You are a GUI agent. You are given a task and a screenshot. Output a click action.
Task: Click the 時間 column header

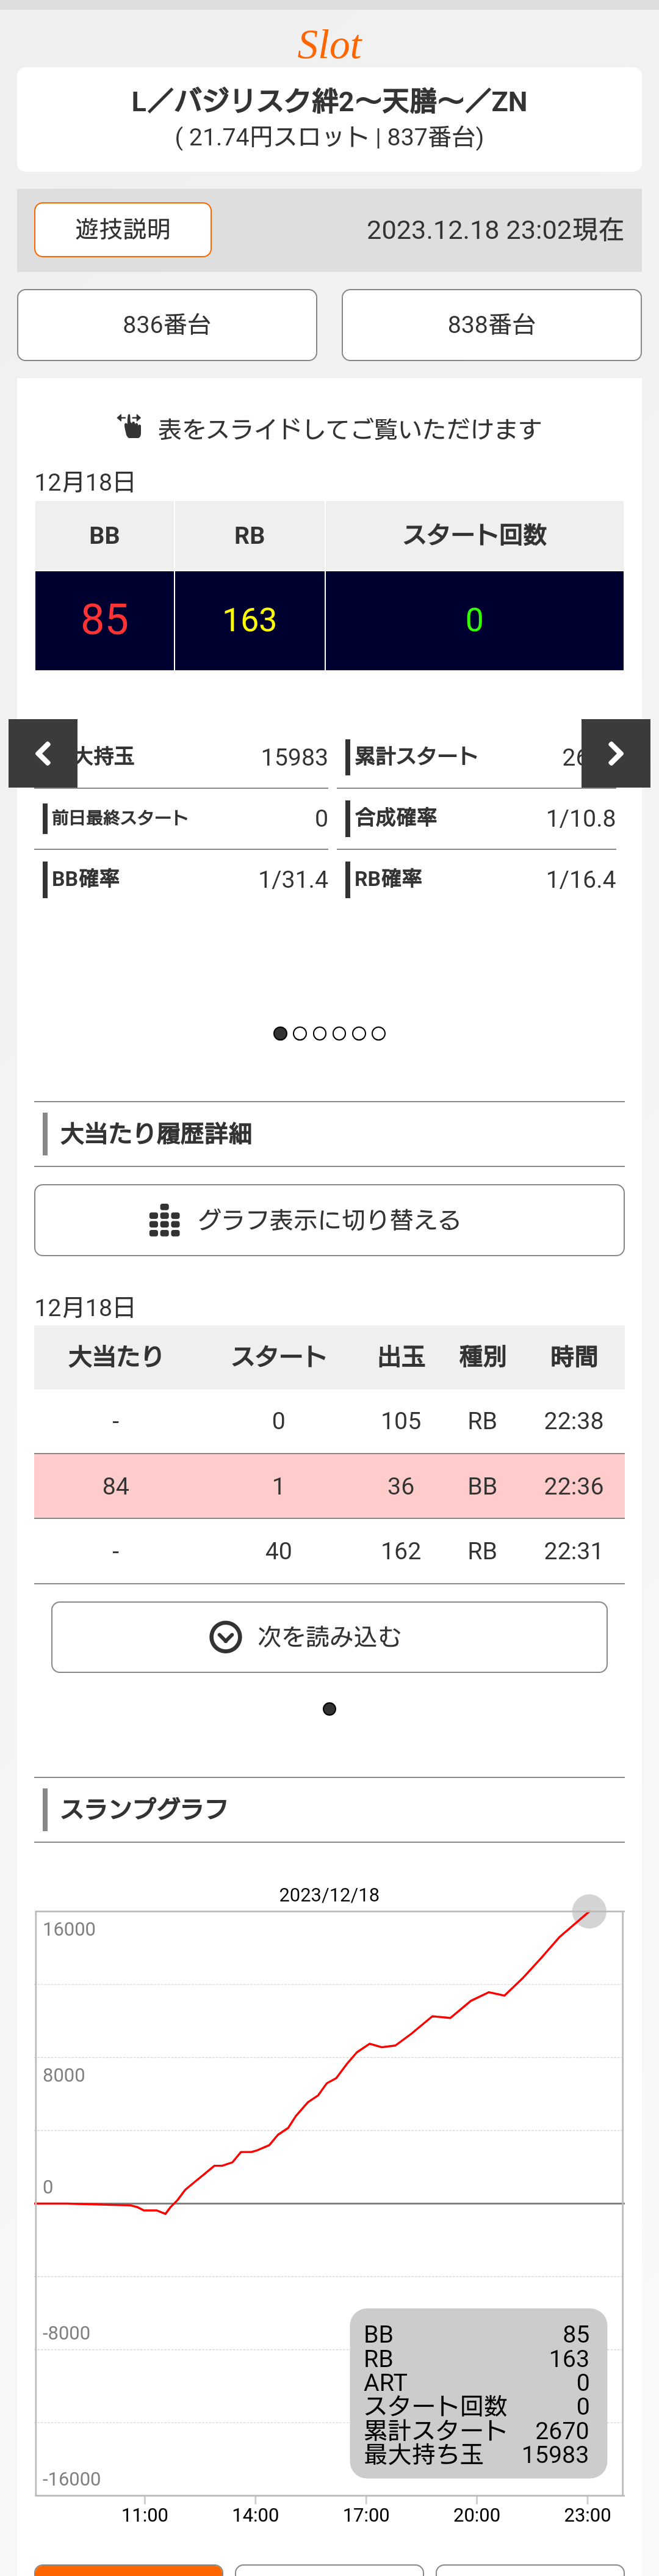tap(574, 1357)
